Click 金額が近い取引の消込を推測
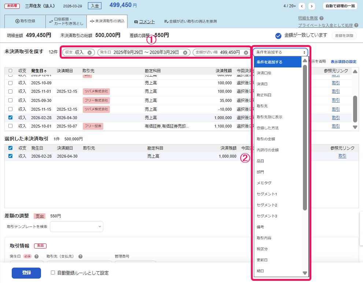This screenshot has height=283, width=363. [x=190, y=21]
